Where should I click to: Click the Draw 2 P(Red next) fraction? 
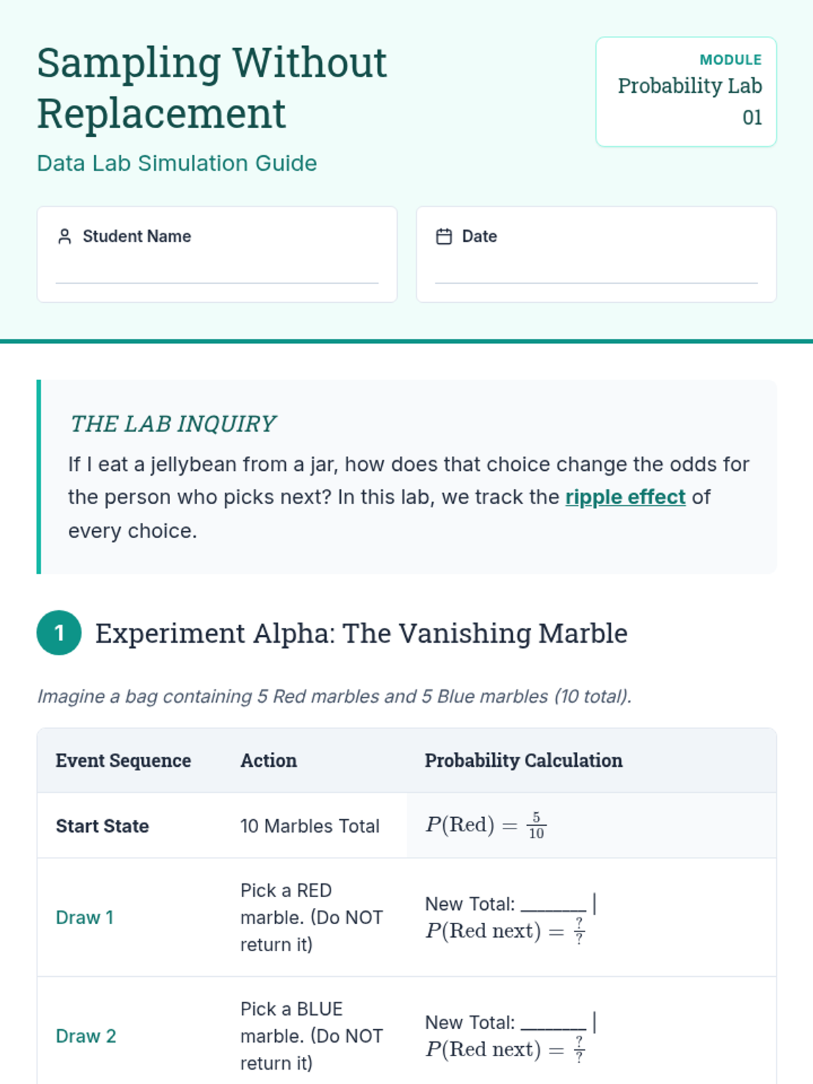579,1050
